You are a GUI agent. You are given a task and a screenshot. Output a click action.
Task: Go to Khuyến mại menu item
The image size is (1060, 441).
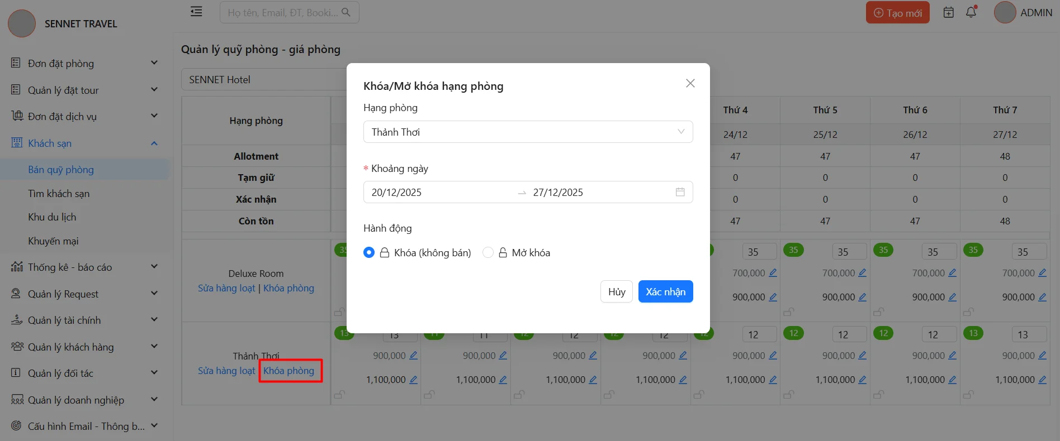coord(53,241)
